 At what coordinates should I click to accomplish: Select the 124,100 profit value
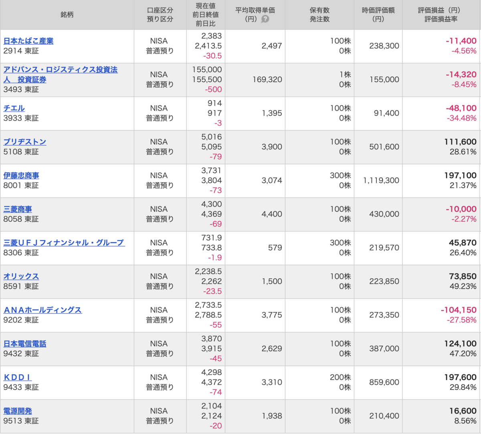coord(461,344)
